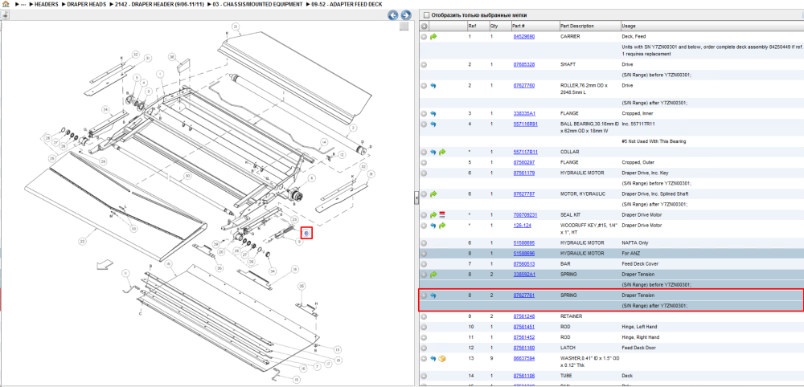The image size is (804, 387).
Task: Click green arrow on SPRING 338592A1 row
Action: coord(433,275)
